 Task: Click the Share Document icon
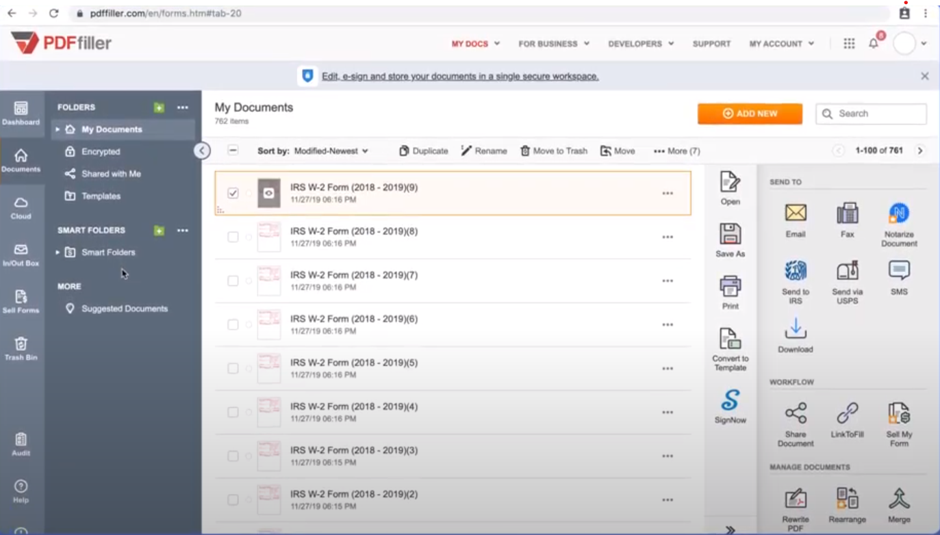[796, 424]
